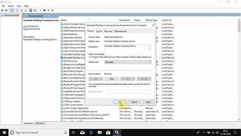Switch to the Recovery tab
This screenshot has height=136, width=241.
coord(108,31)
